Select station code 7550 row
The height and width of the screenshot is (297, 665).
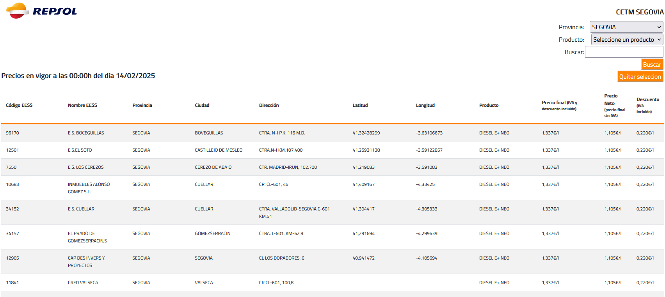11,167
